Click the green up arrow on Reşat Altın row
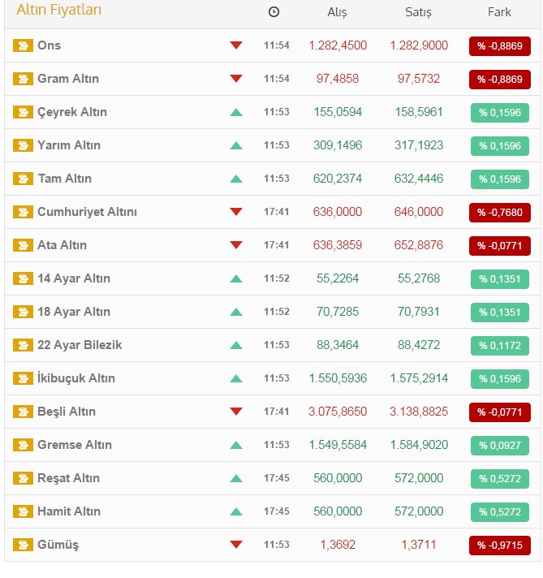 tap(236, 478)
